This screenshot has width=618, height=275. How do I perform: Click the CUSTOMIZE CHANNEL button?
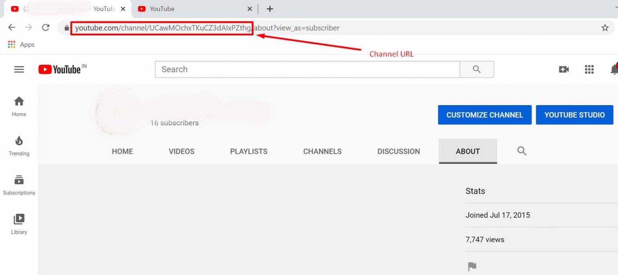coord(485,115)
